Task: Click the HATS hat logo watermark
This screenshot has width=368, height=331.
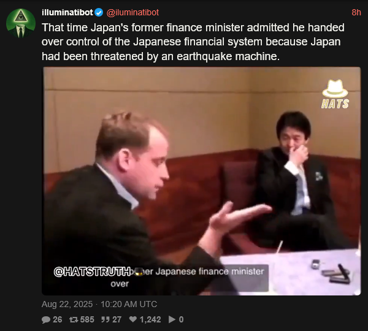Action: click(x=335, y=94)
